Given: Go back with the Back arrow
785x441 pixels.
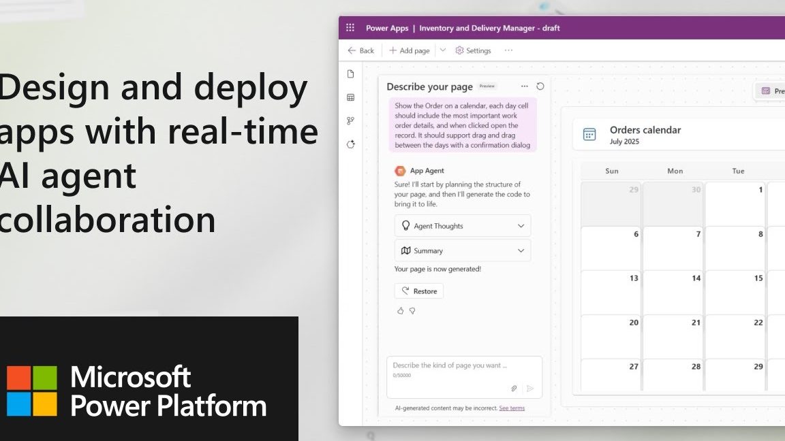Looking at the screenshot, I should click(x=360, y=50).
